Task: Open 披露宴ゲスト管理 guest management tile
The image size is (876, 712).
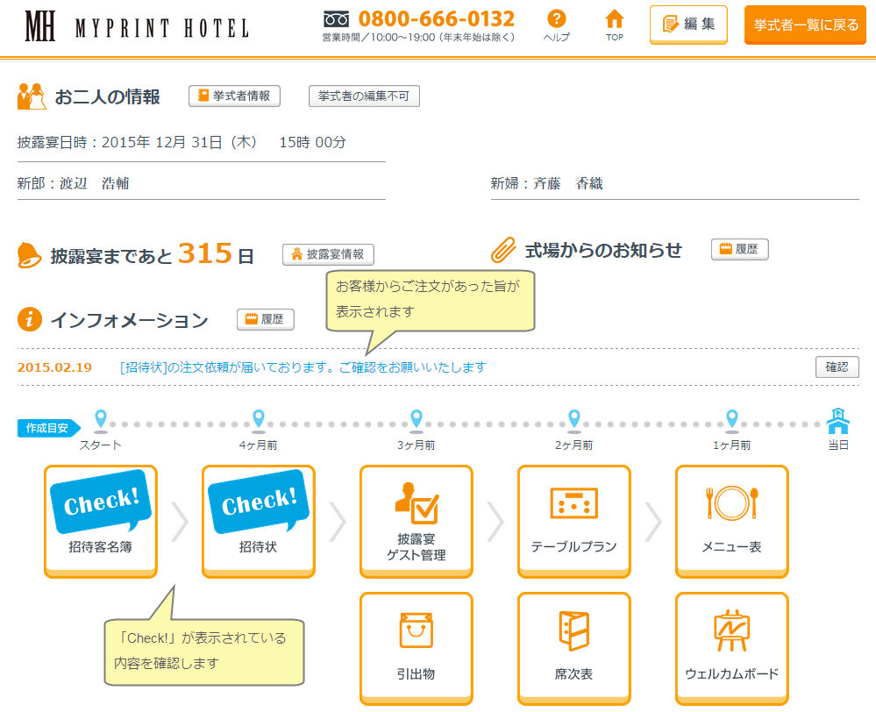Action: coord(417,521)
